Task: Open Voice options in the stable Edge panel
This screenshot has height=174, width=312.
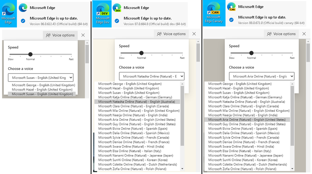Action: 60,35
